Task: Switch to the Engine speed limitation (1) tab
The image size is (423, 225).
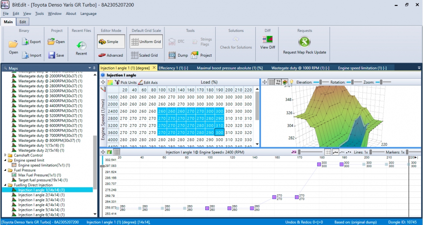Action: point(362,68)
